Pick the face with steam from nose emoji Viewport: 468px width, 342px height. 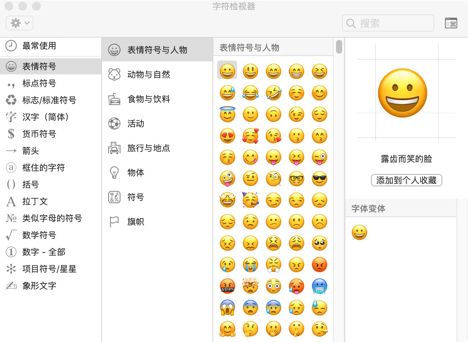coord(273,264)
